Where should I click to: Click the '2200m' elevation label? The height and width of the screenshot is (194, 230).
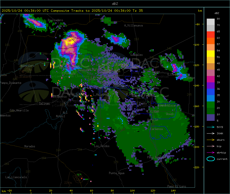[68, 183]
